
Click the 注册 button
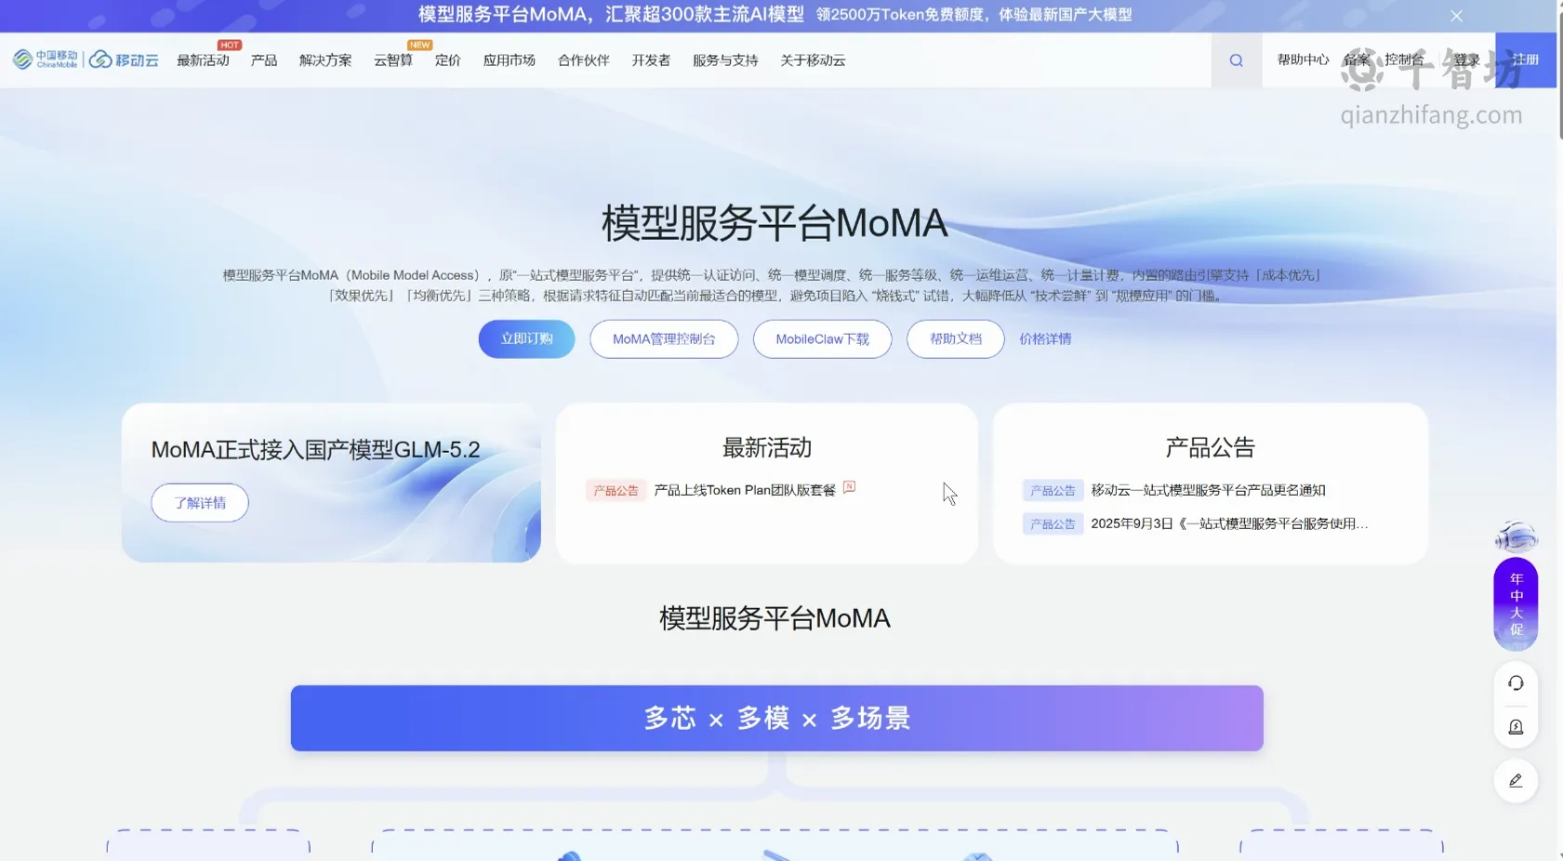[1526, 60]
